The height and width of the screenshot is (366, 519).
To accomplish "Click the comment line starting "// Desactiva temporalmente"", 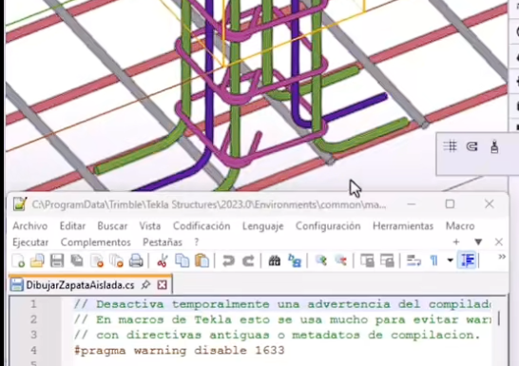I will point(282,304).
